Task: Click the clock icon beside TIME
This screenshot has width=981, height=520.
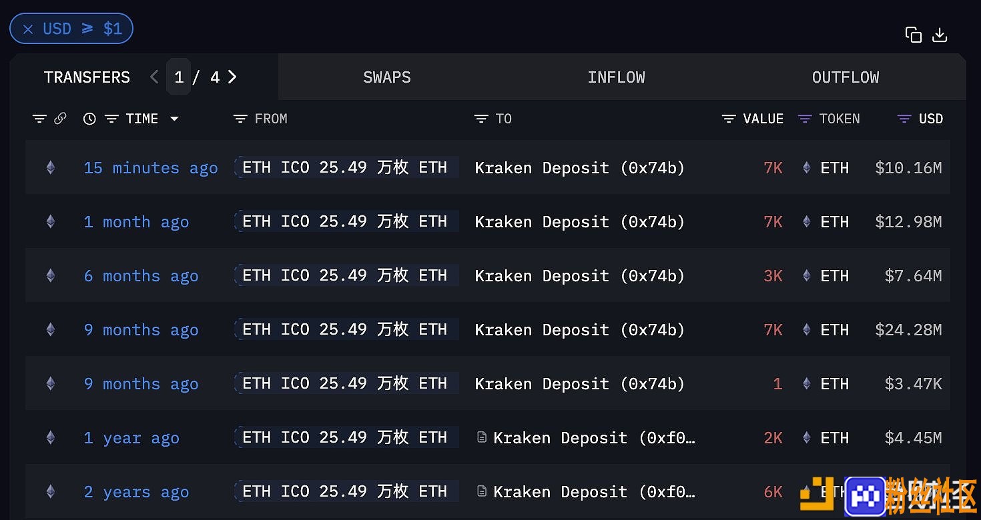Action: point(89,119)
